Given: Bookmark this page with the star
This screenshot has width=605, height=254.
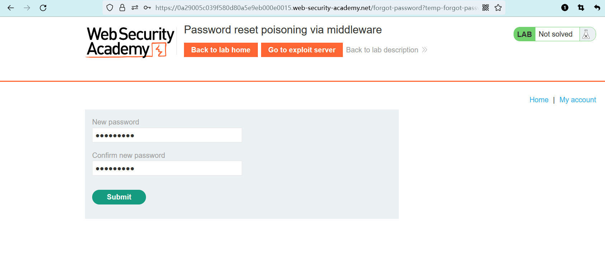Looking at the screenshot, I should tap(498, 8).
